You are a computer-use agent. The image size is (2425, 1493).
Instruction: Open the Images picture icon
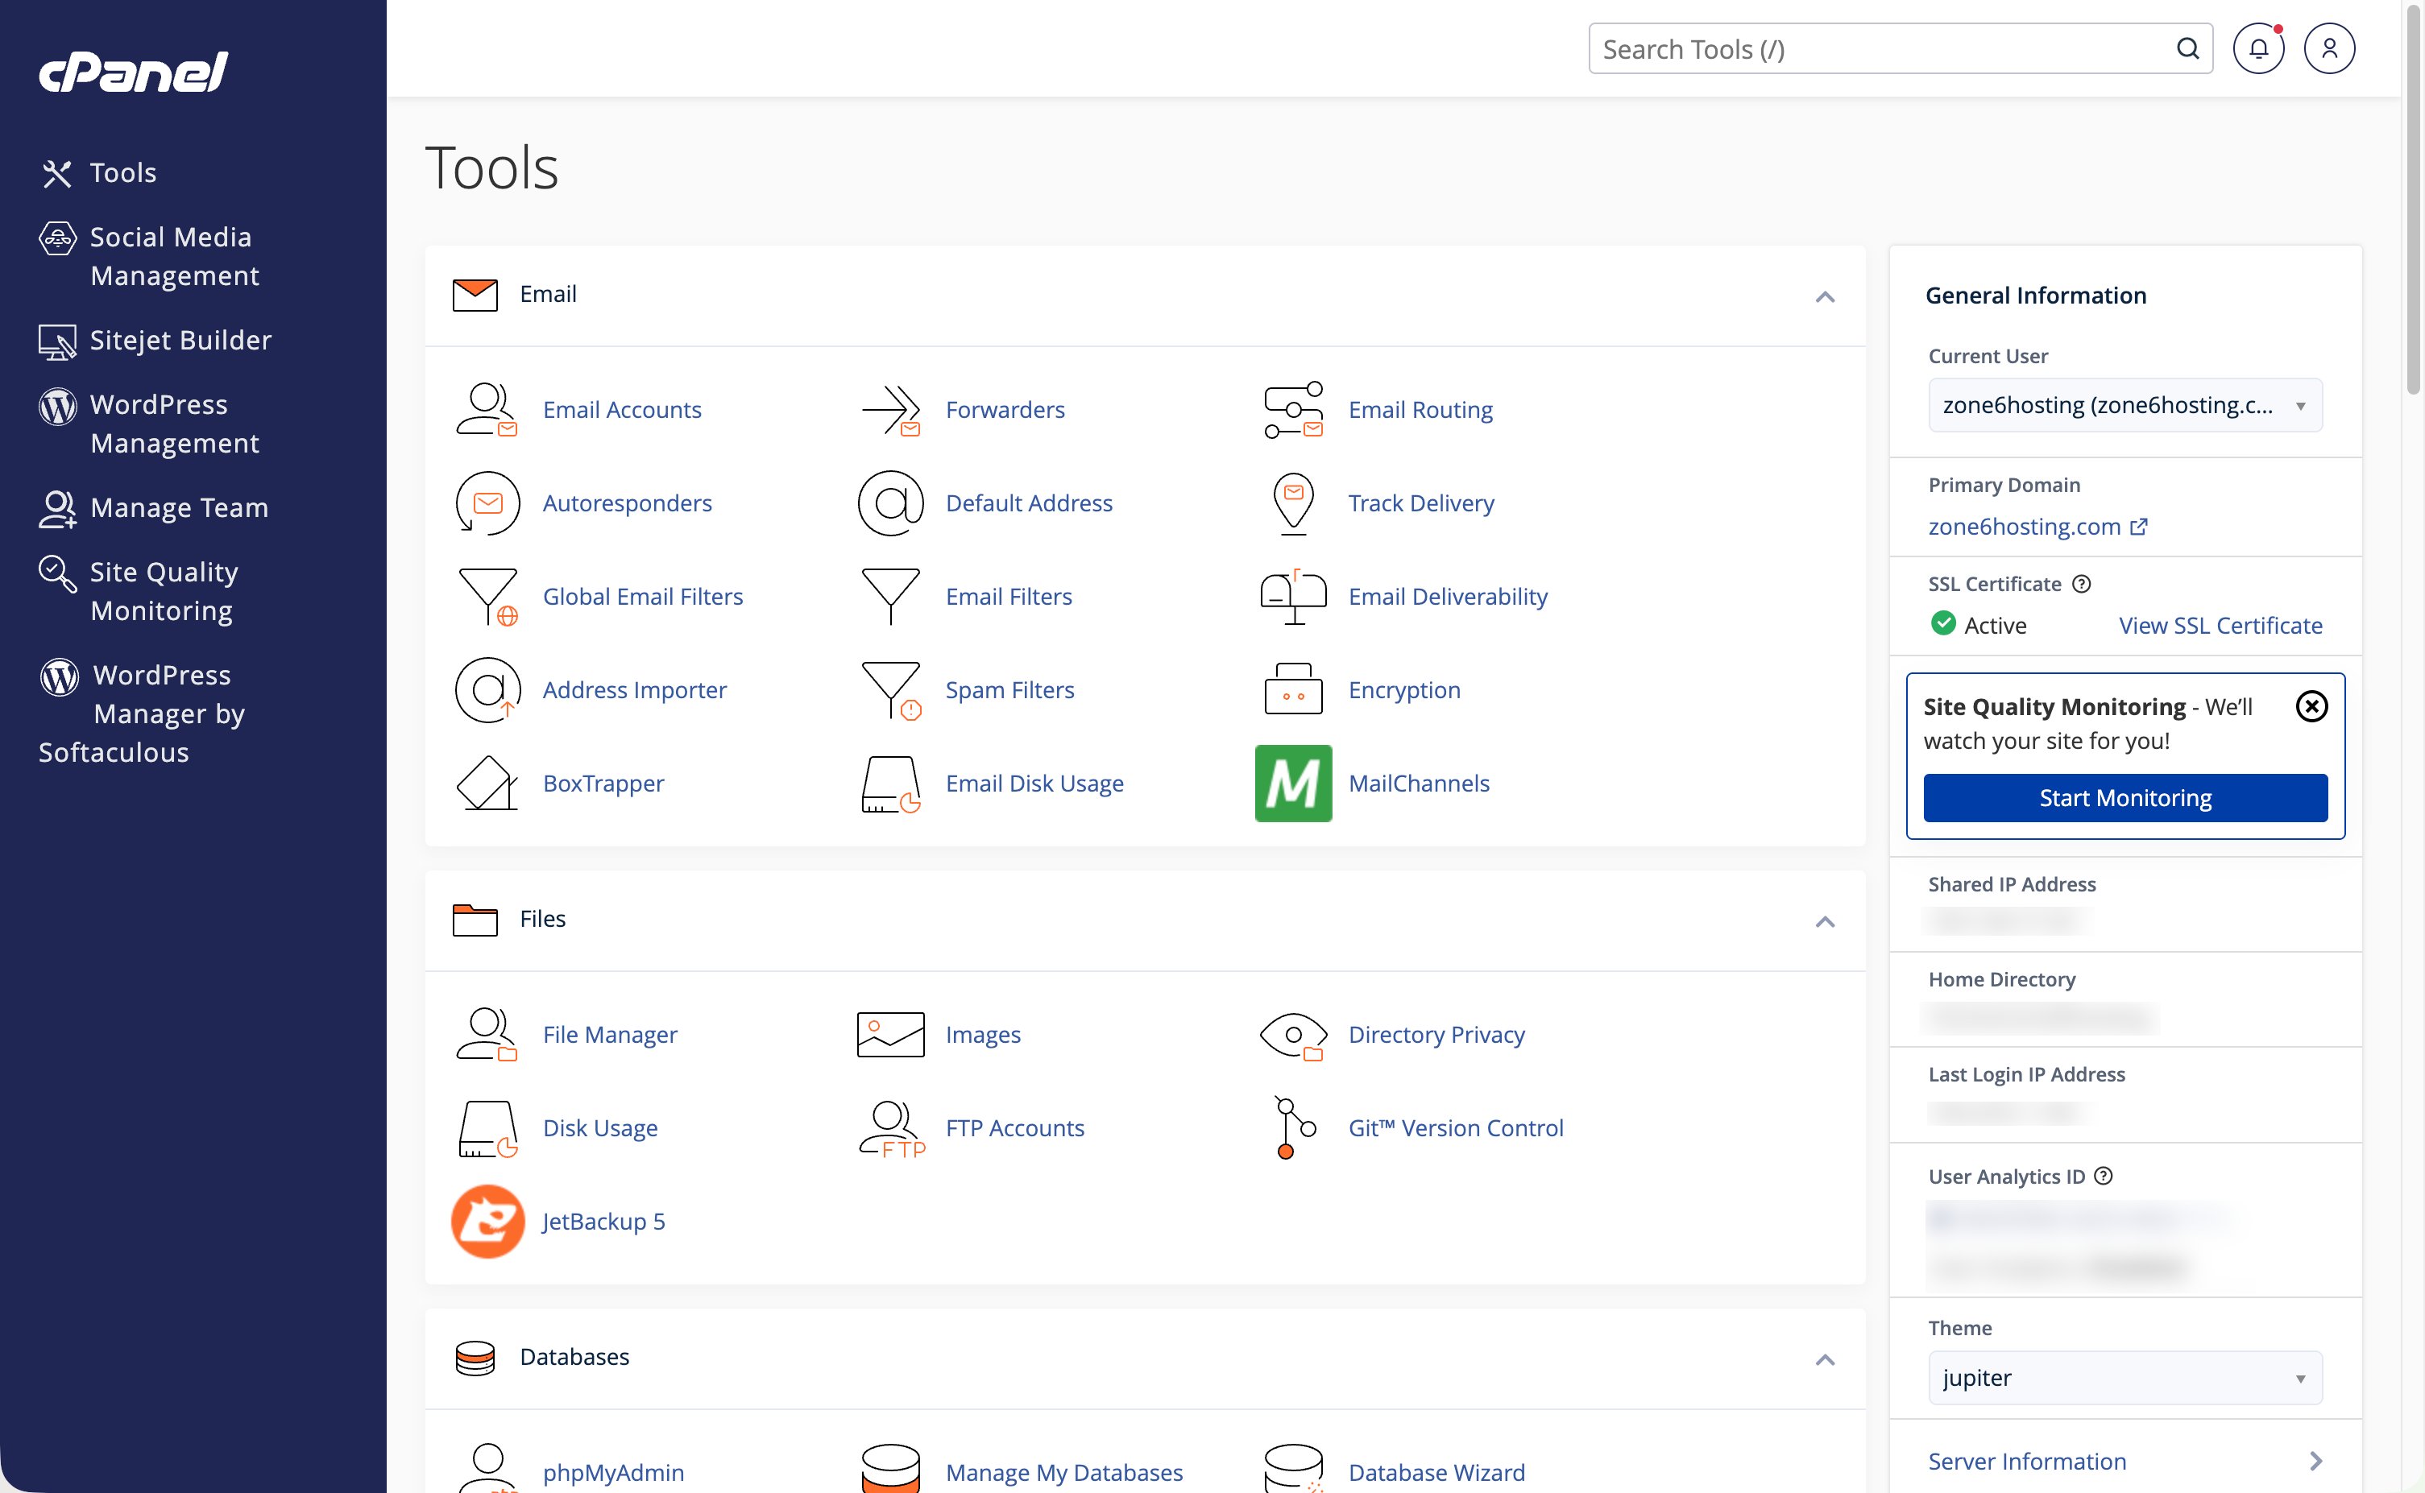click(890, 1034)
